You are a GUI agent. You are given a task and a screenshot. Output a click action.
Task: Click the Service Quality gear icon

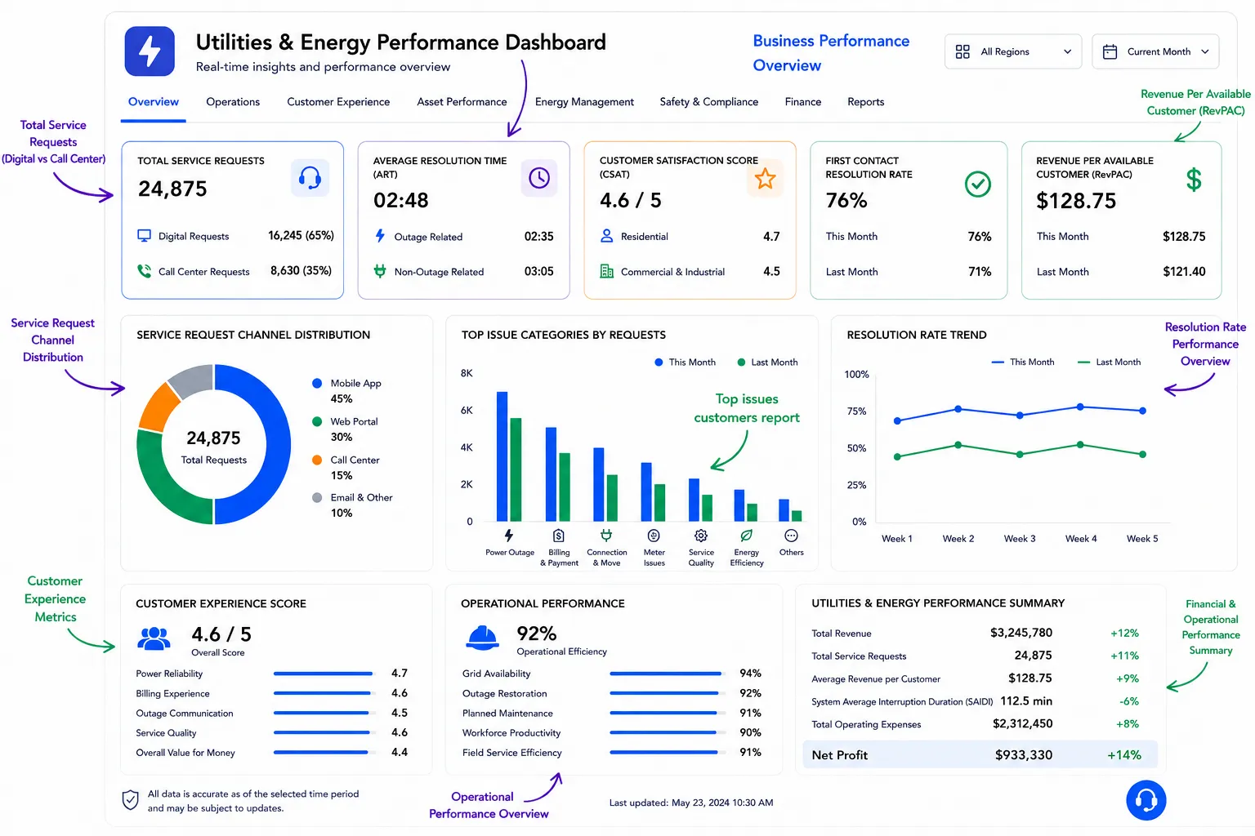[x=701, y=536]
